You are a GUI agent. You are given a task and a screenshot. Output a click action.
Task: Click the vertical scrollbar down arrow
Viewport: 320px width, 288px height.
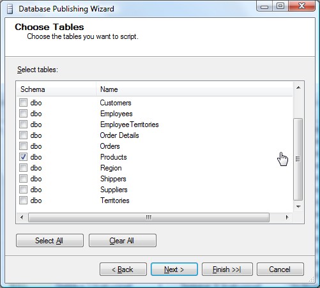(x=298, y=206)
